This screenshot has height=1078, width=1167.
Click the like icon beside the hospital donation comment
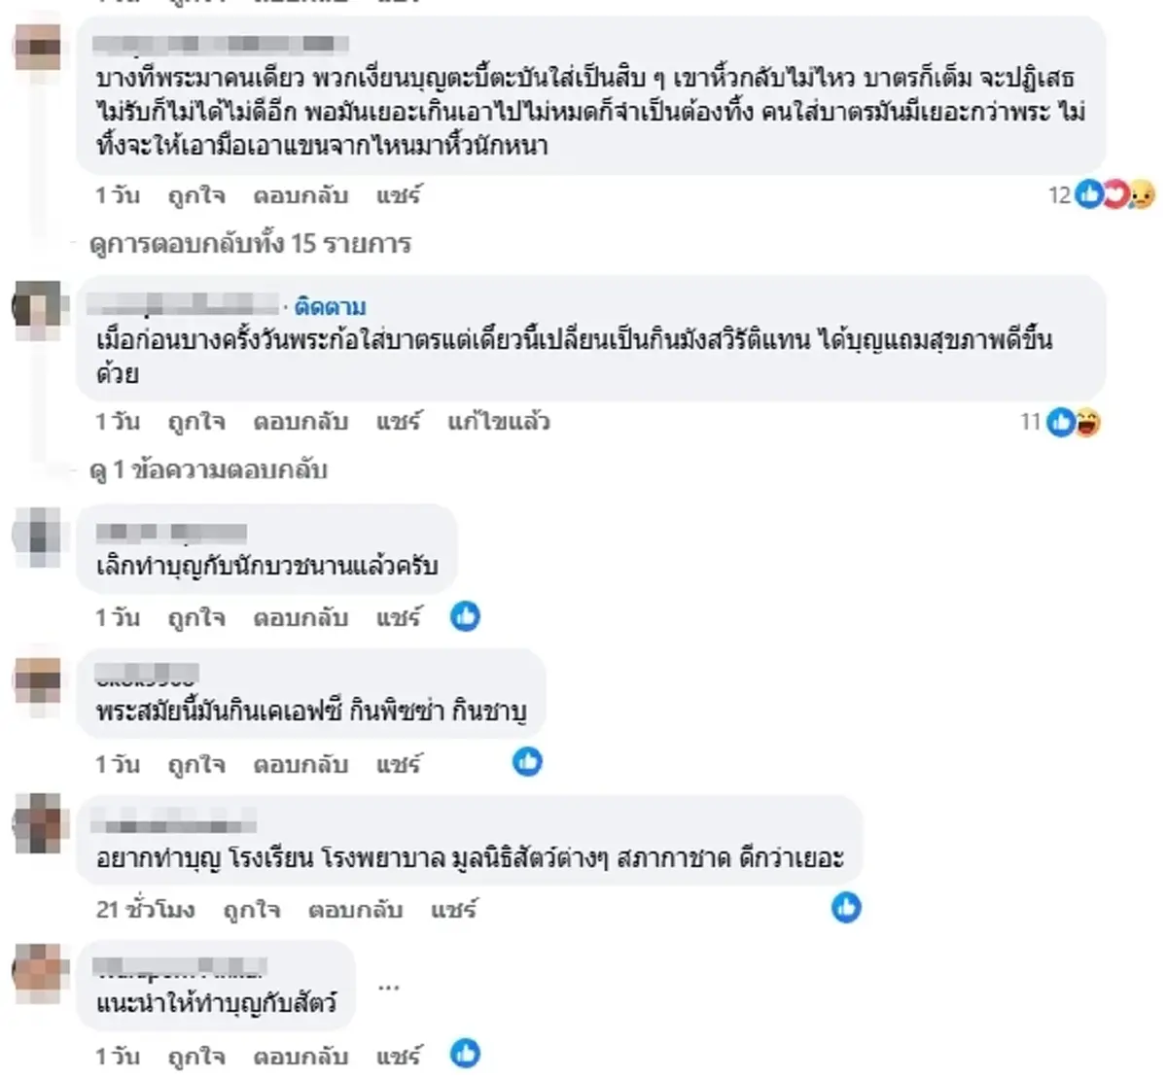(845, 909)
